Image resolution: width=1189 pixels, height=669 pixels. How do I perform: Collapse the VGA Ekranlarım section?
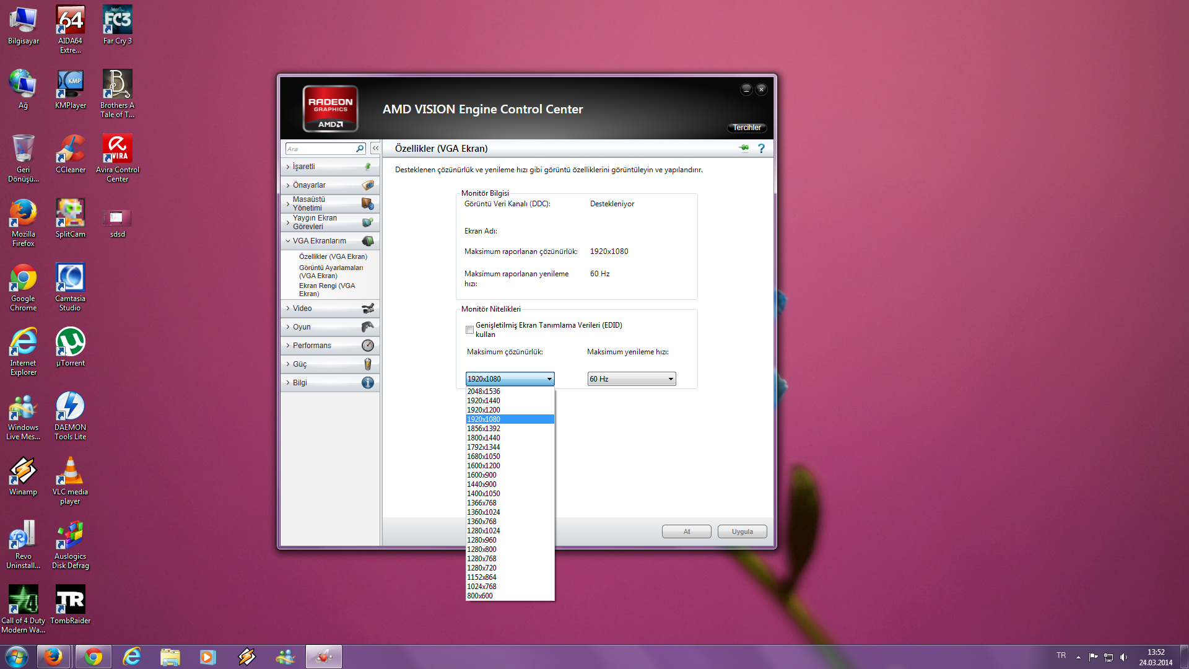330,241
